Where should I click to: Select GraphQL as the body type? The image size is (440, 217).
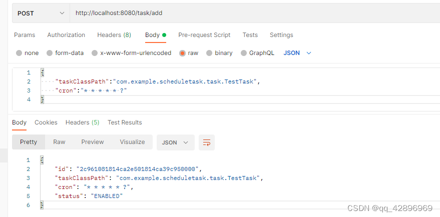(244, 53)
